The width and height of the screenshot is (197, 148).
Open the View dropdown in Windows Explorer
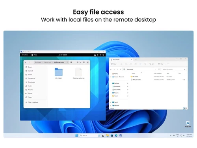(161, 64)
